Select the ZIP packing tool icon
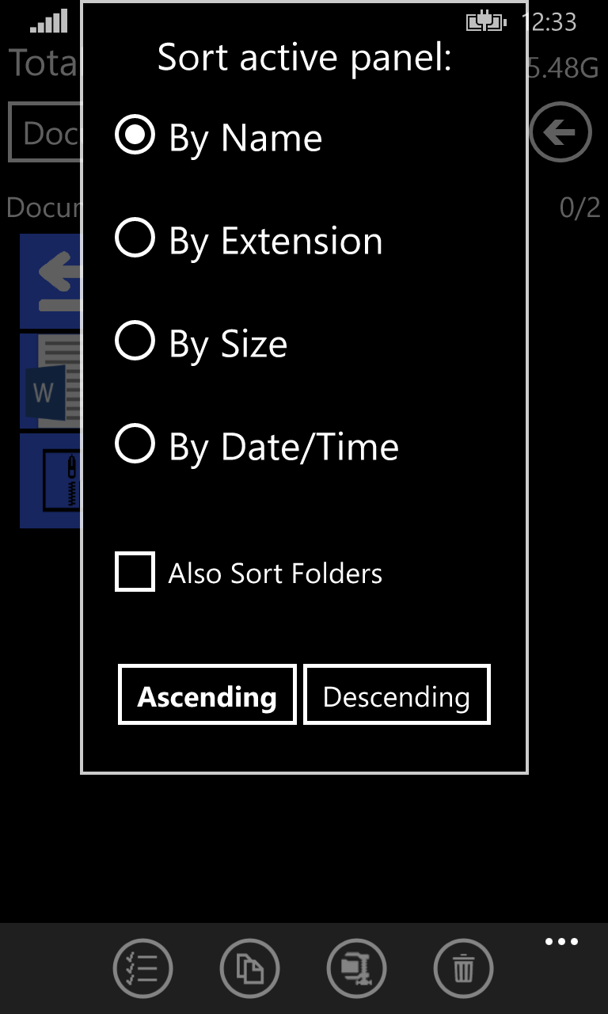The image size is (608, 1014). (x=356, y=968)
